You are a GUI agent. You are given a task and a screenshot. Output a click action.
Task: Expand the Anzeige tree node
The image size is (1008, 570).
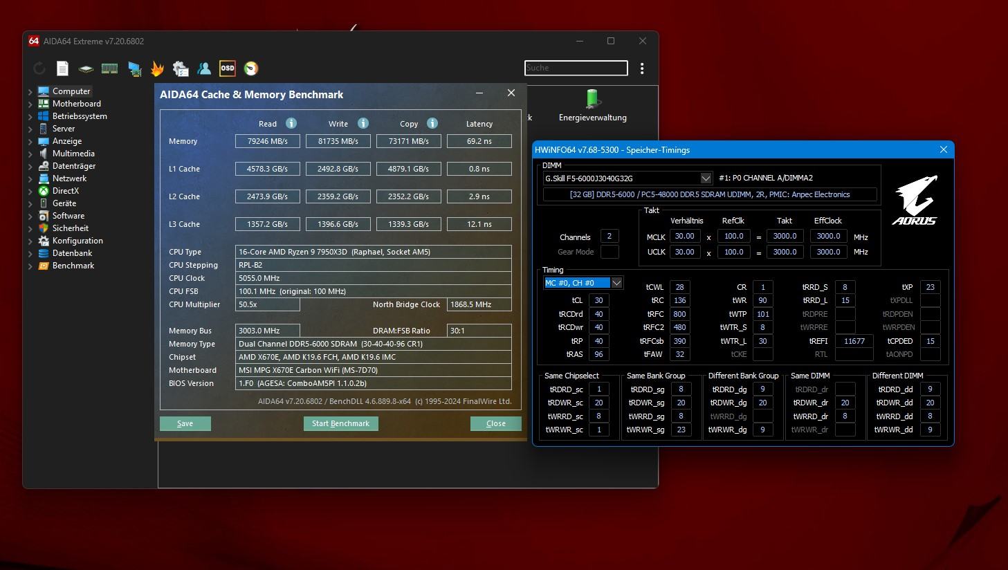[30, 141]
